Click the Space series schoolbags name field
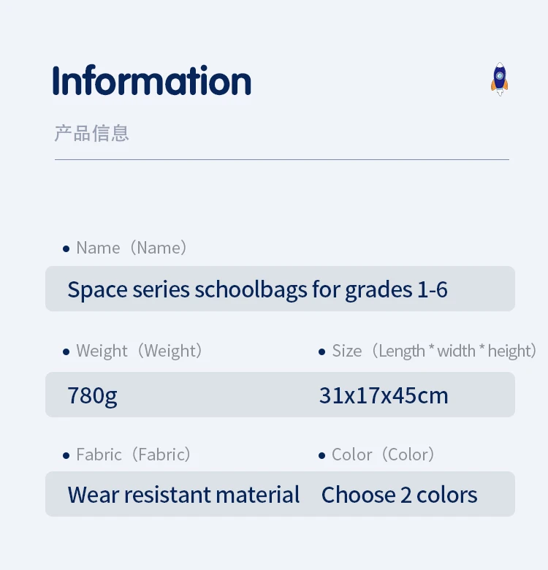The image size is (548, 570). (280, 289)
